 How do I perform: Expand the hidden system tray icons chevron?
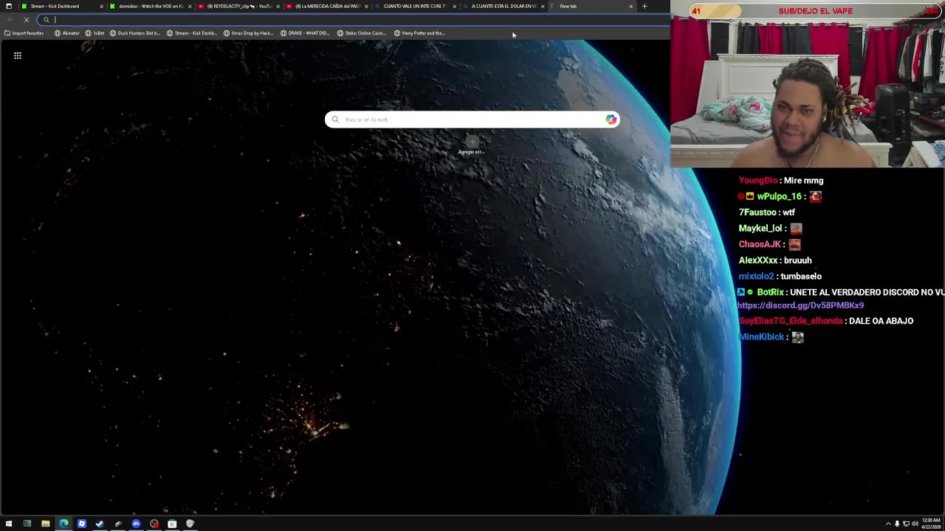(x=888, y=524)
